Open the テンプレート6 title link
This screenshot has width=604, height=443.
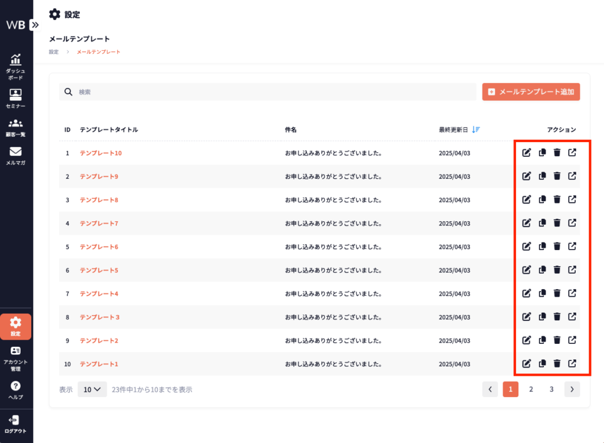point(99,247)
